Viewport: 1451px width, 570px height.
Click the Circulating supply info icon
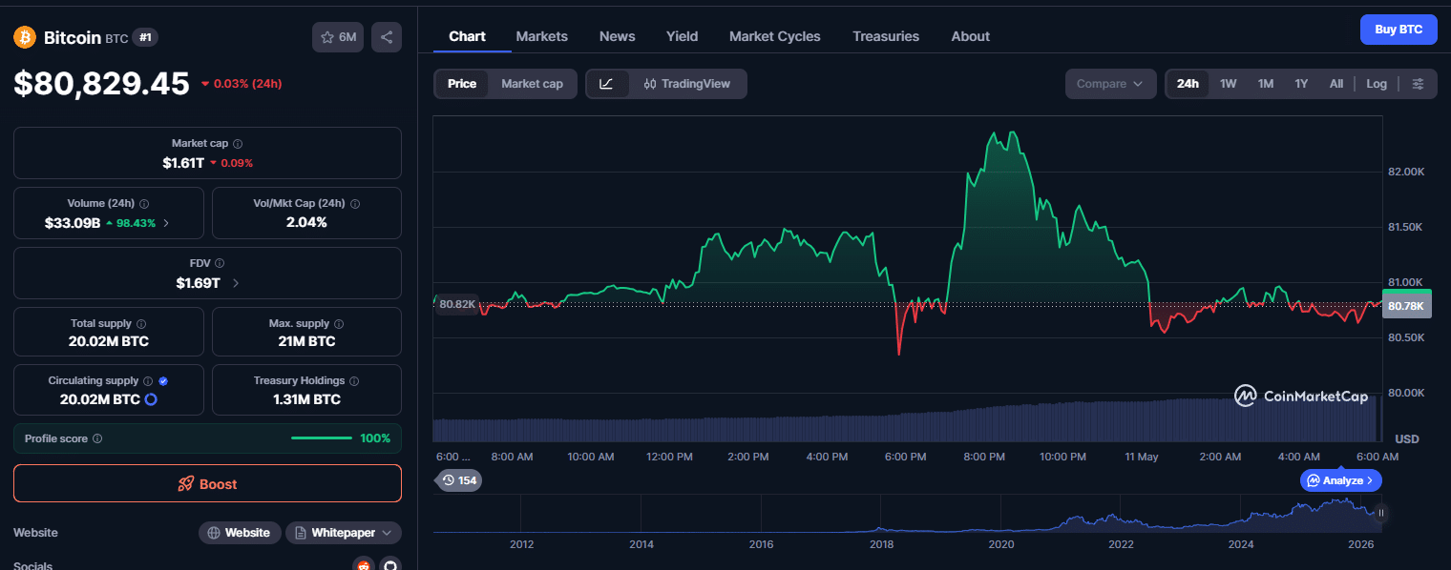[148, 380]
